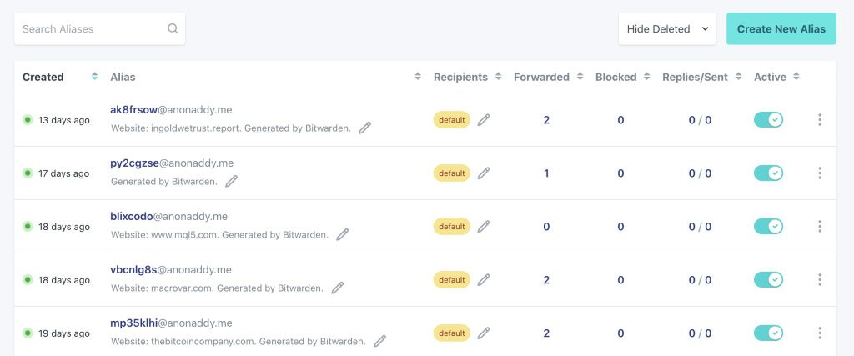Click the edit pencil next to macrovar.com description
Screen dimensions: 854x356
[x=337, y=288]
